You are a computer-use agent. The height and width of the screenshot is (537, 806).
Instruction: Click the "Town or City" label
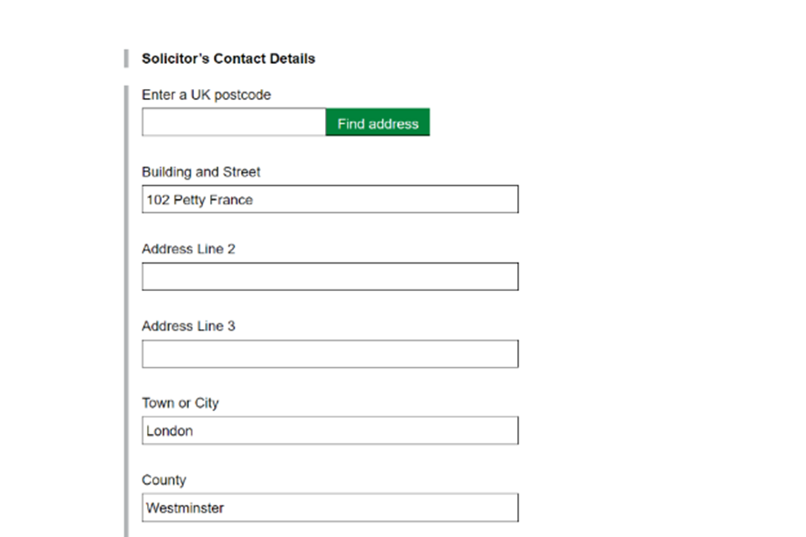[180, 404]
